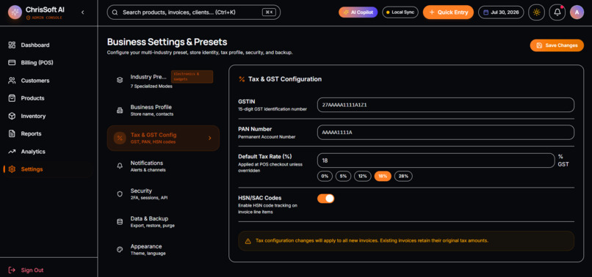Click the Products bag icon

tap(12, 98)
